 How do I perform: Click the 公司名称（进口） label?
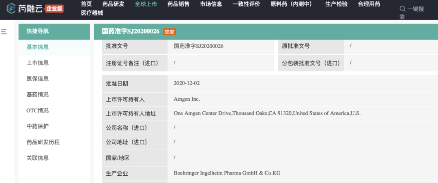point(126,128)
